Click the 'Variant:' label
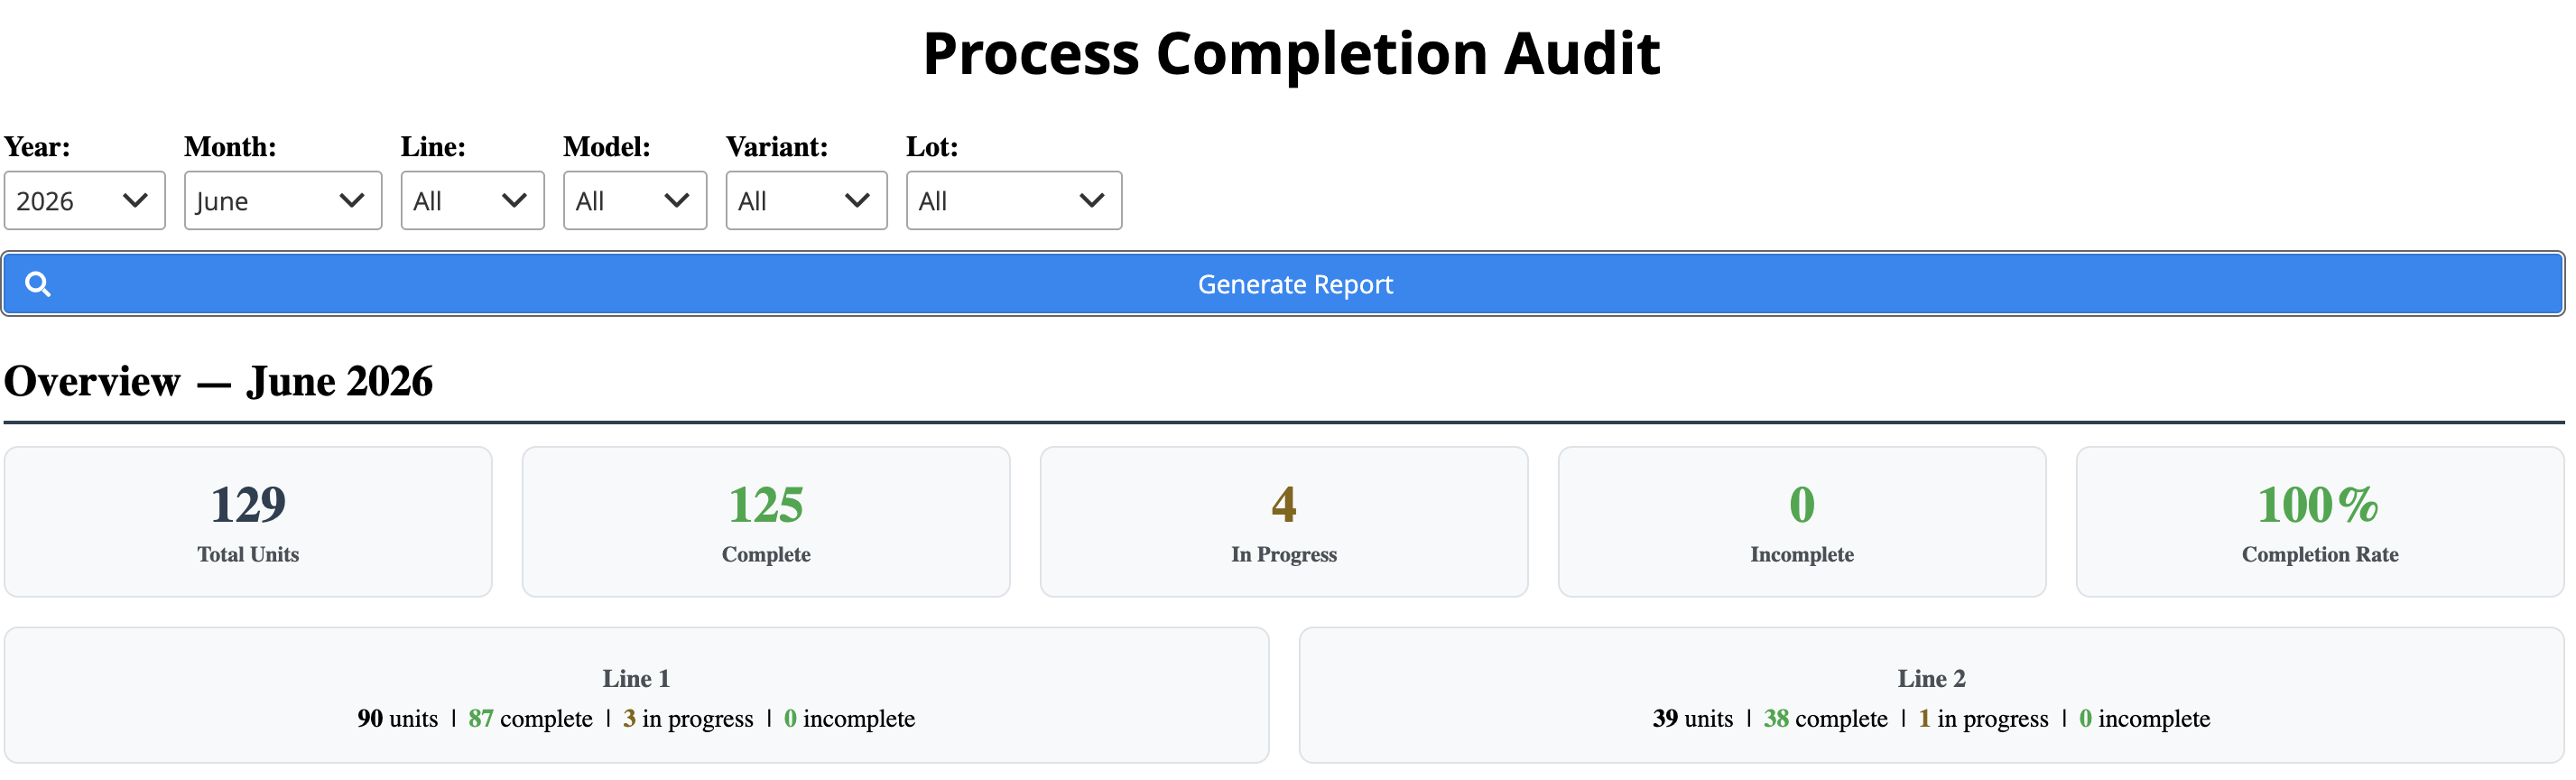 [777, 147]
